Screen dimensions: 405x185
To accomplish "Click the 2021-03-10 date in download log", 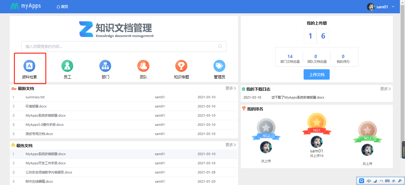I will point(252,97).
